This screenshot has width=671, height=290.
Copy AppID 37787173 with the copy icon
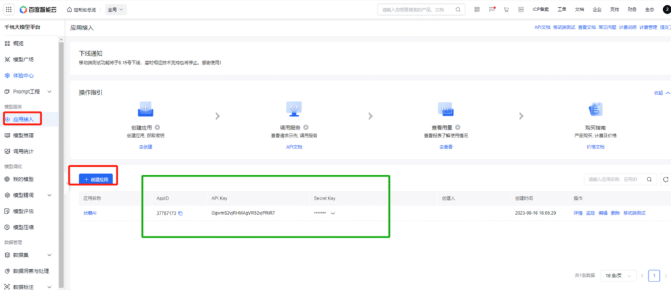pyautogui.click(x=181, y=213)
